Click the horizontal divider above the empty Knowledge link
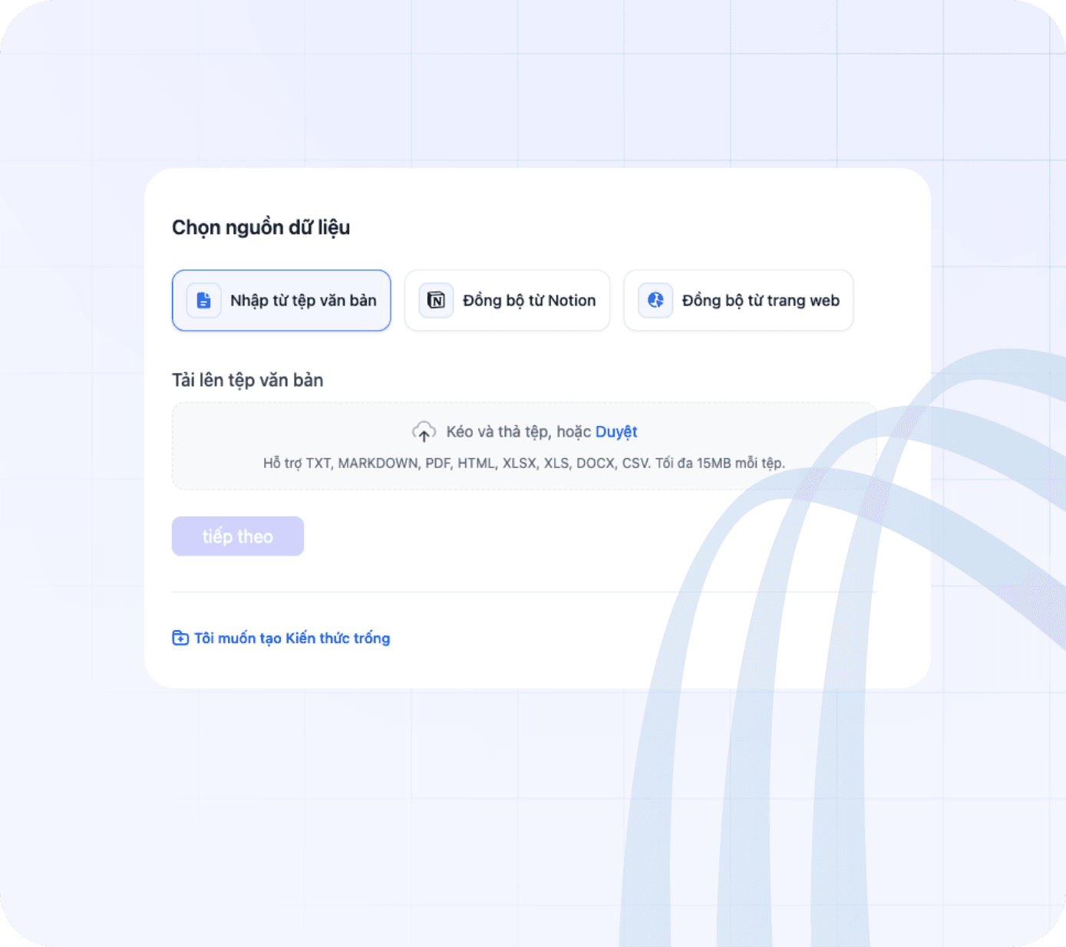 (x=524, y=592)
